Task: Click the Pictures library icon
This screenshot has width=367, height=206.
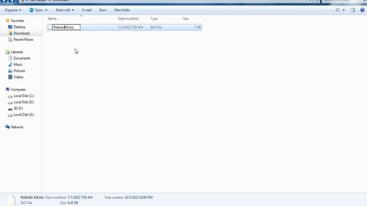Action: click(10, 71)
